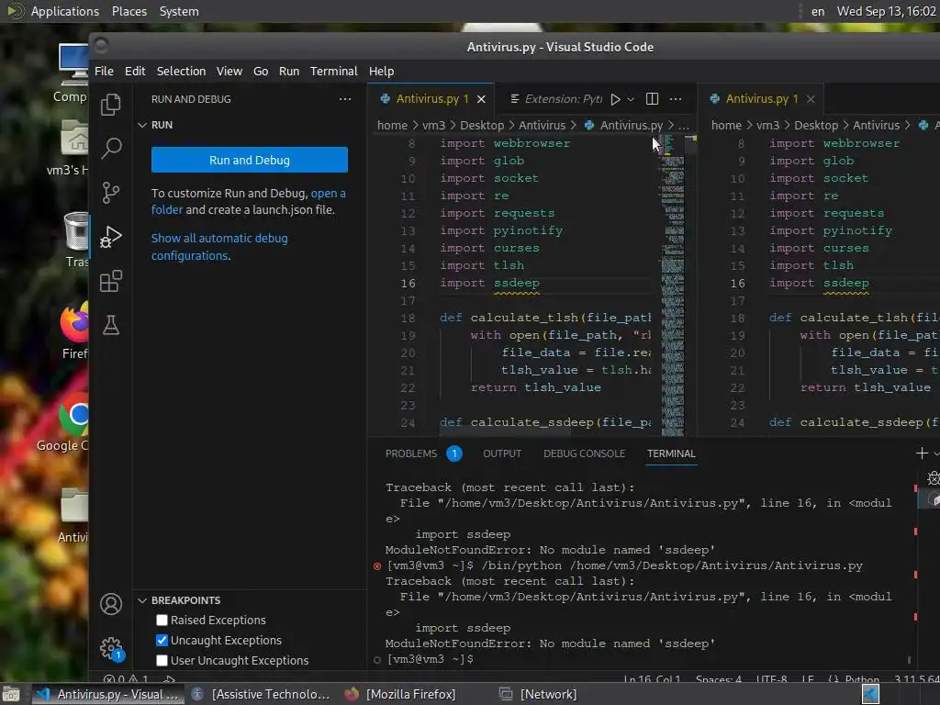
Task: Disable Uncaught Exceptions breakpoint
Action: (162, 640)
